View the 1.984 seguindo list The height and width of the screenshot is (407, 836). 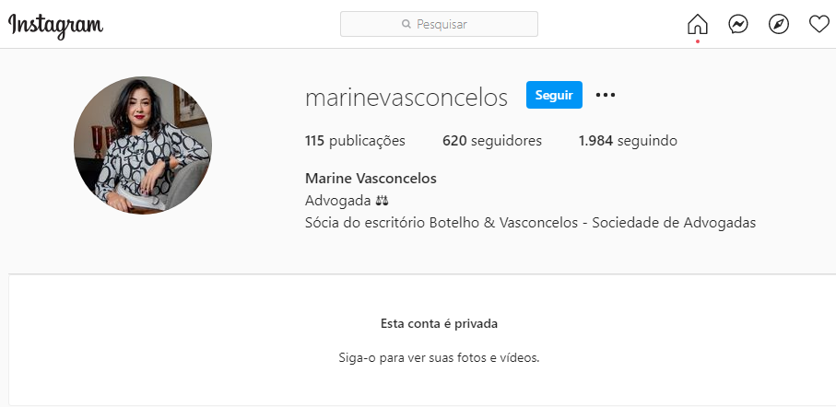[628, 141]
